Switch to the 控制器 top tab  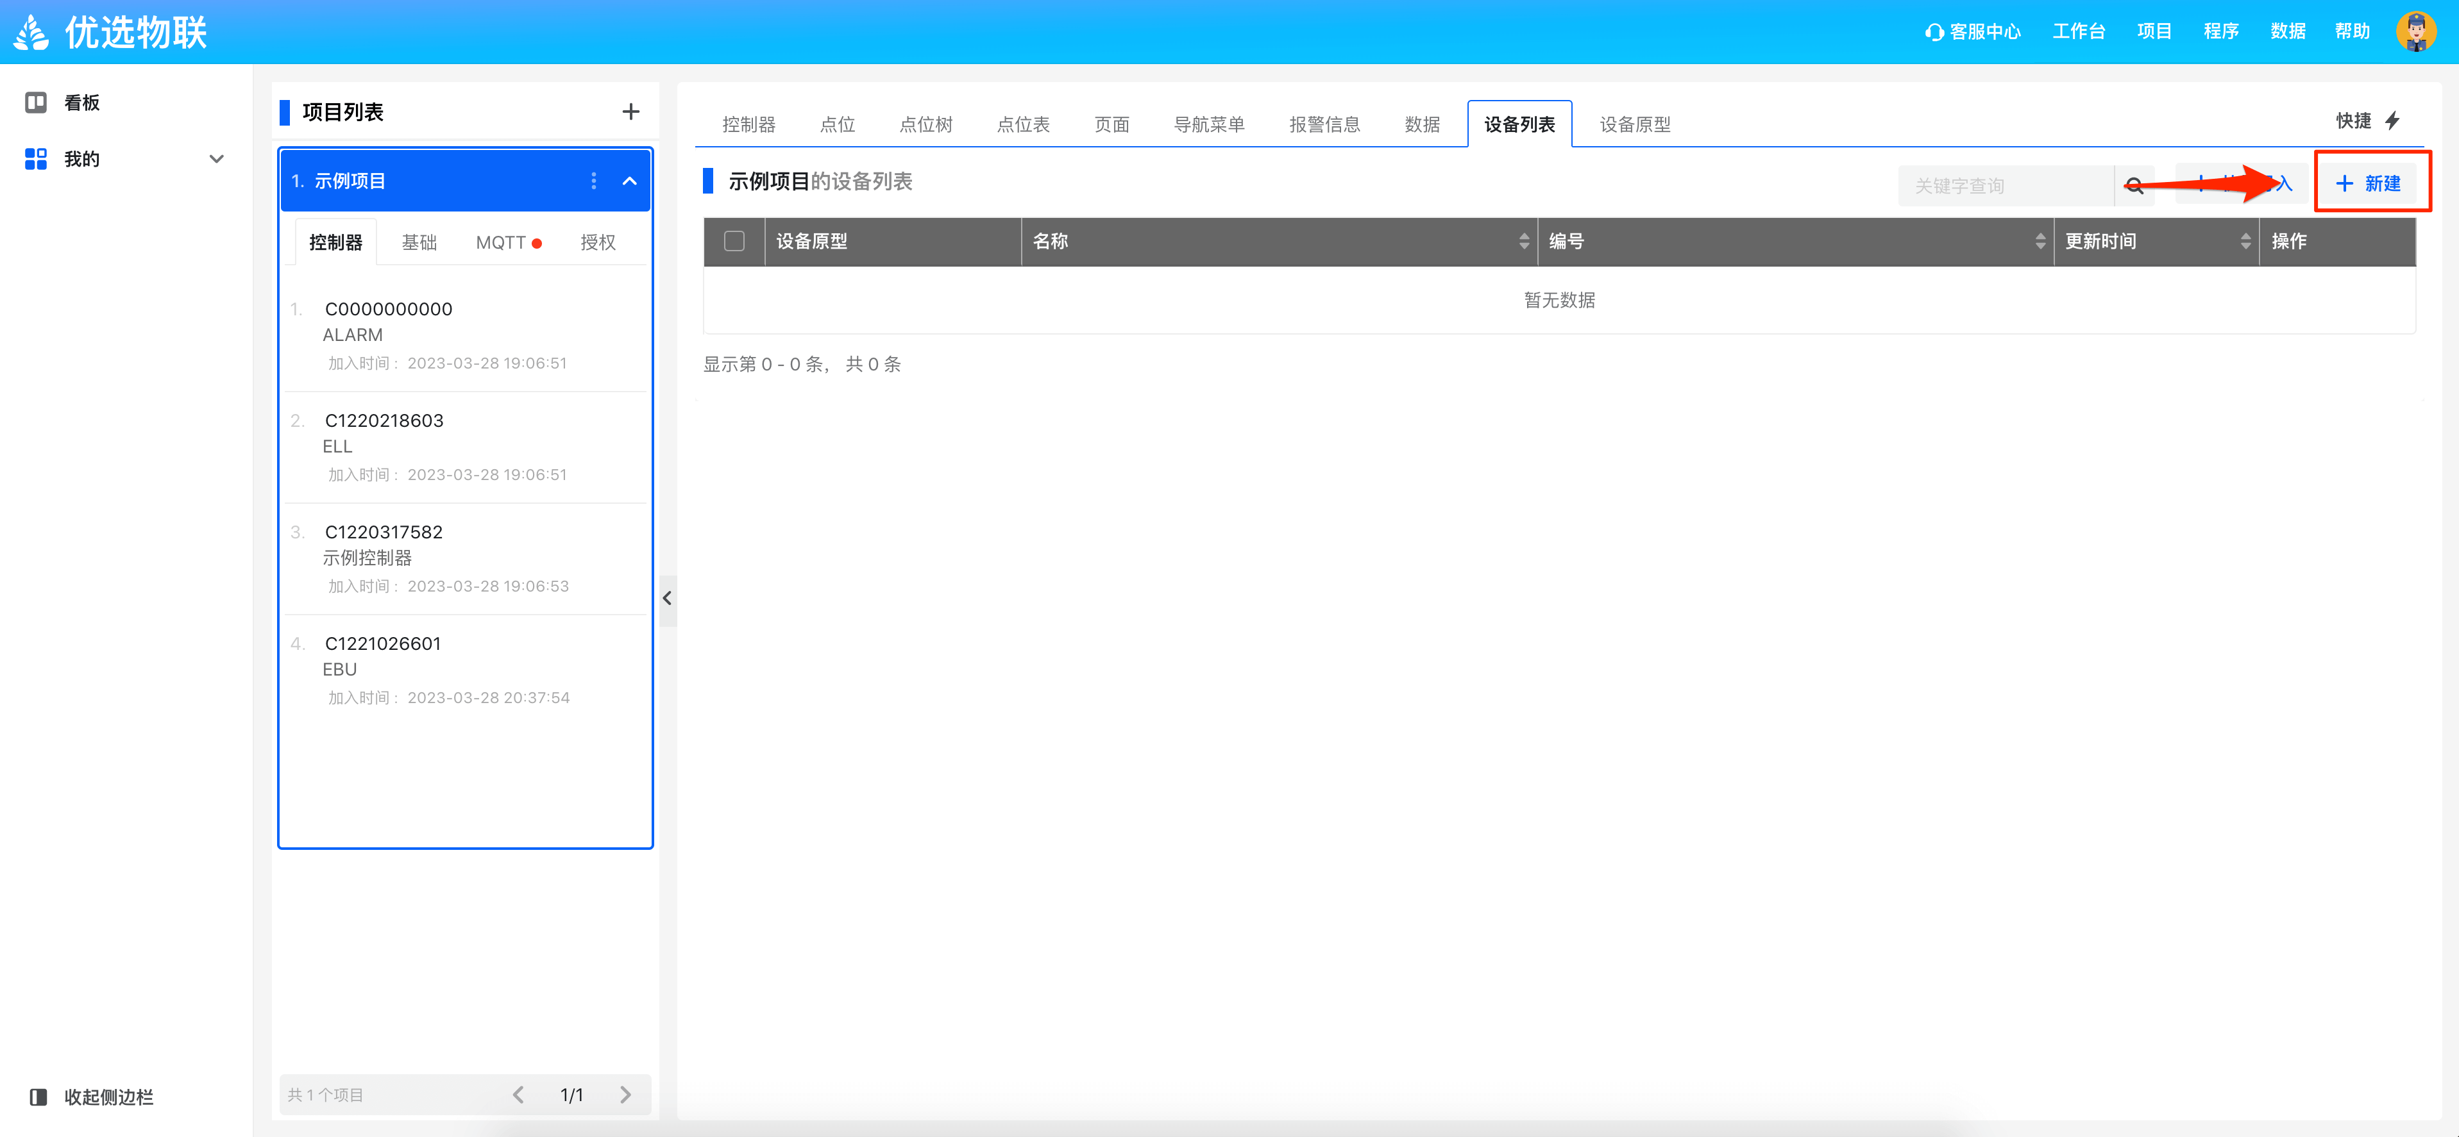tap(748, 125)
